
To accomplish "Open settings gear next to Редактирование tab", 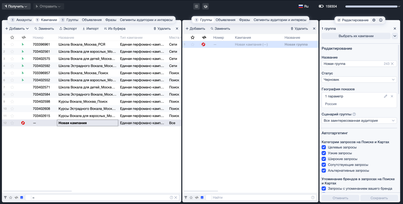I will 374,20.
